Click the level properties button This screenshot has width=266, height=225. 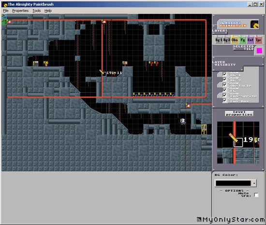coord(239,113)
